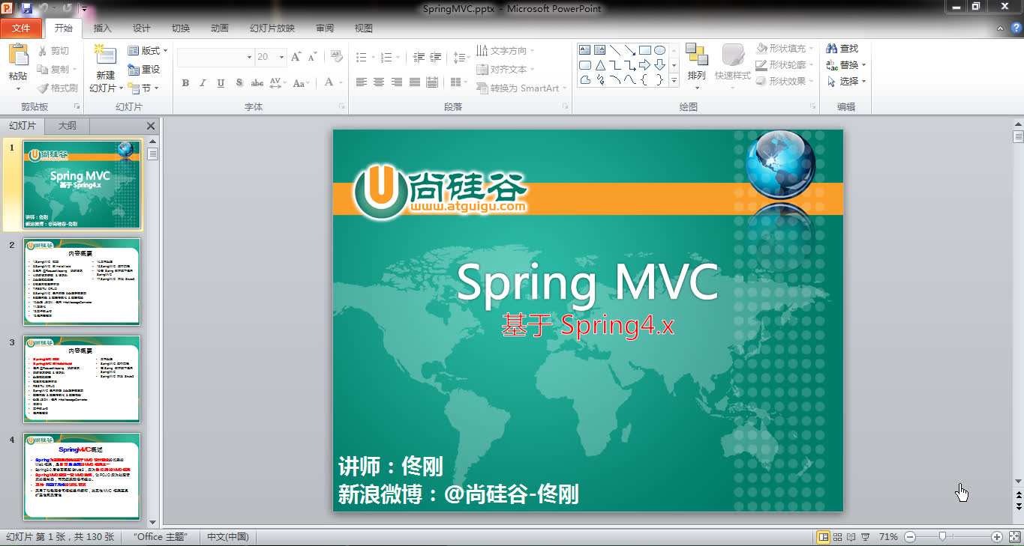Image resolution: width=1024 pixels, height=546 pixels.
Task: Switch to the Slide Show (幻灯片放映) tab
Action: [272, 28]
